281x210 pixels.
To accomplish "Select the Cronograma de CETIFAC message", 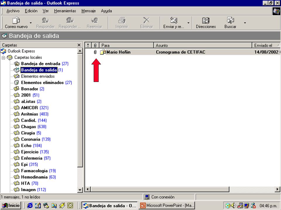I will 181,52.
